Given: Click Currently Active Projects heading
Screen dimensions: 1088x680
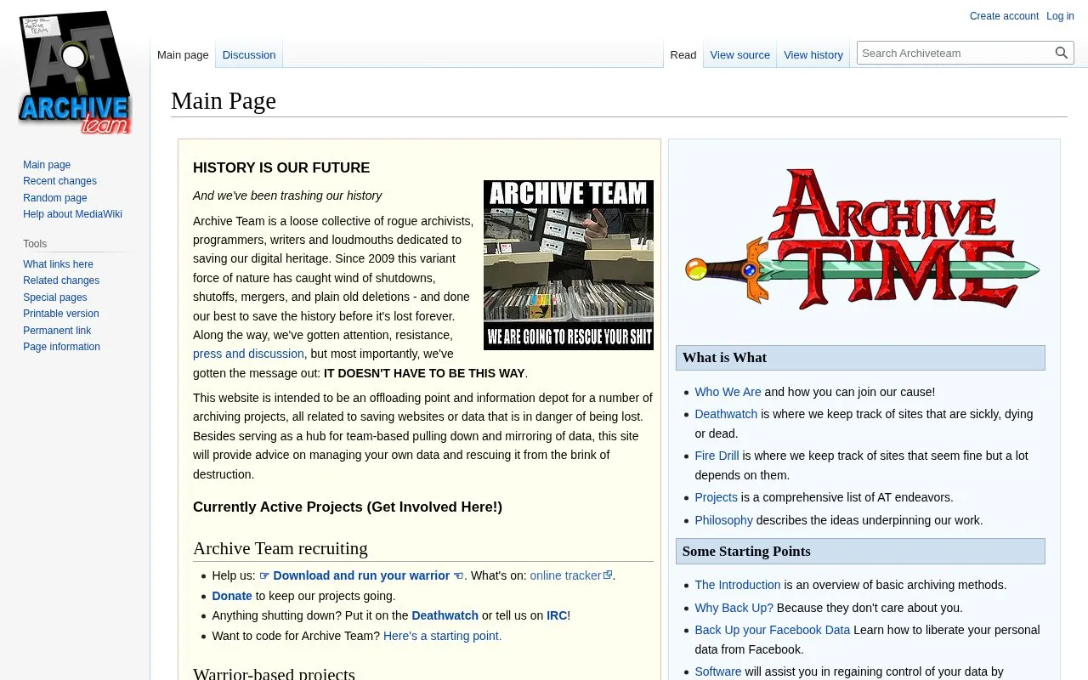Looking at the screenshot, I should tap(348, 507).
